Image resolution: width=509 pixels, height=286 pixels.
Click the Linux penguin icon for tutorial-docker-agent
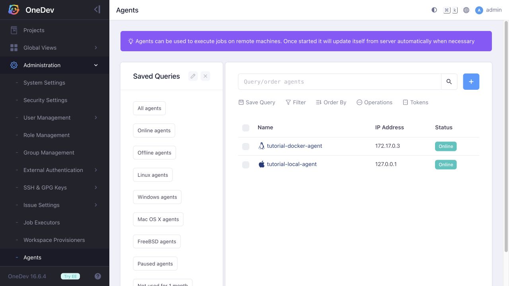261,146
